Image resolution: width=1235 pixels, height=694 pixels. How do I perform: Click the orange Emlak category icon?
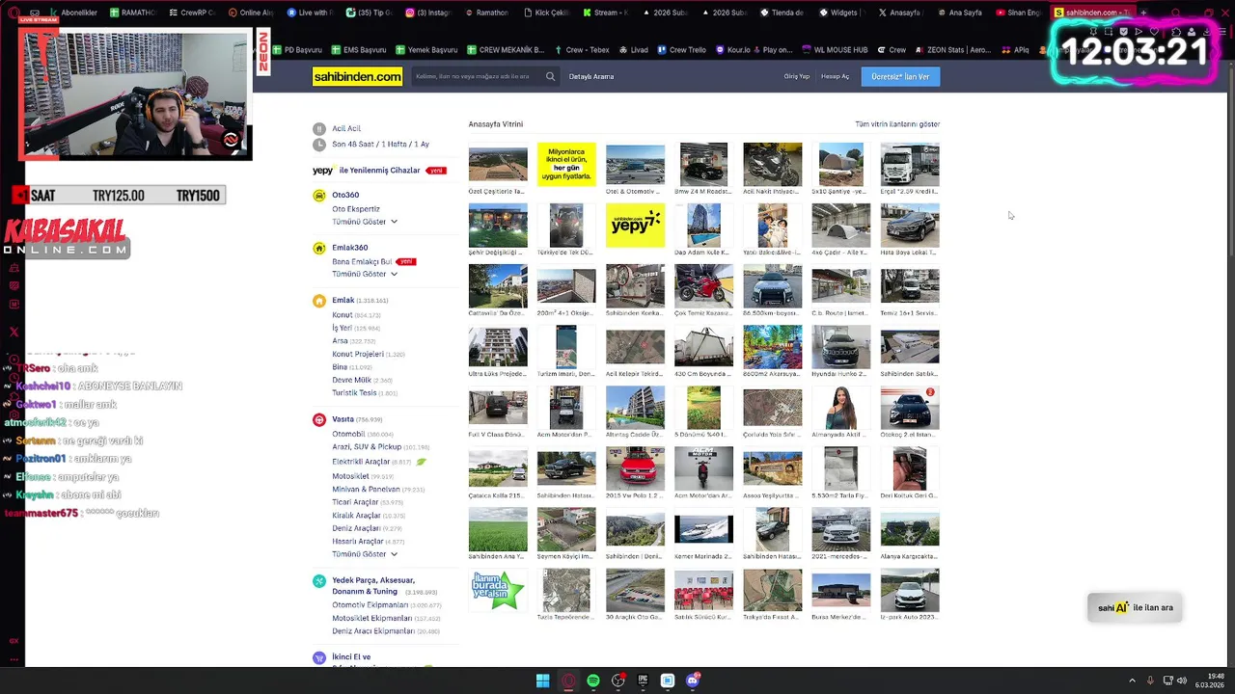click(319, 301)
